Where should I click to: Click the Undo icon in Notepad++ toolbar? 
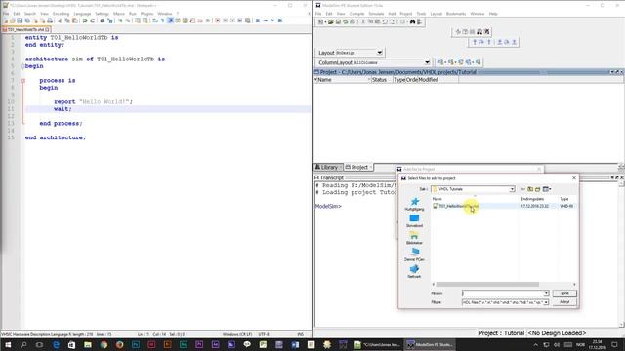click(x=85, y=20)
